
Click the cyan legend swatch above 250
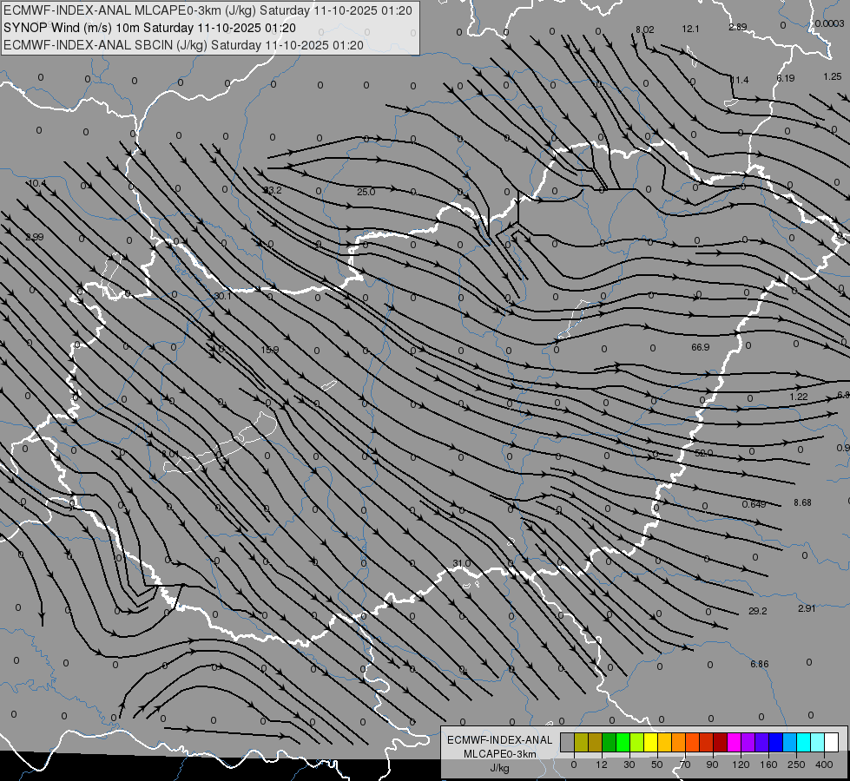coord(803,742)
